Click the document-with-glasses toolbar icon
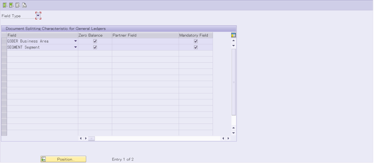 24,5
